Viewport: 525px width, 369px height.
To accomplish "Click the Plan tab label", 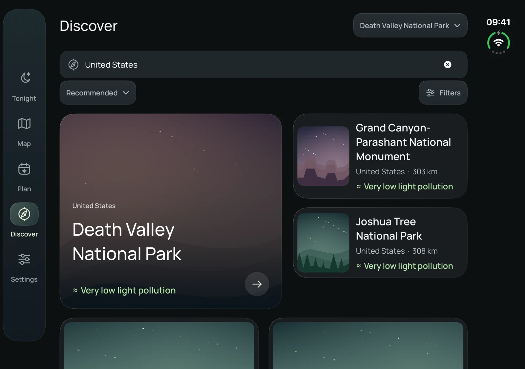I will click(24, 189).
